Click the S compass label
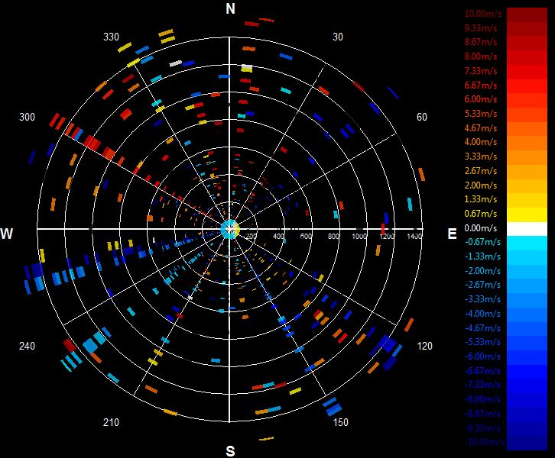The image size is (555, 458). tap(230, 451)
